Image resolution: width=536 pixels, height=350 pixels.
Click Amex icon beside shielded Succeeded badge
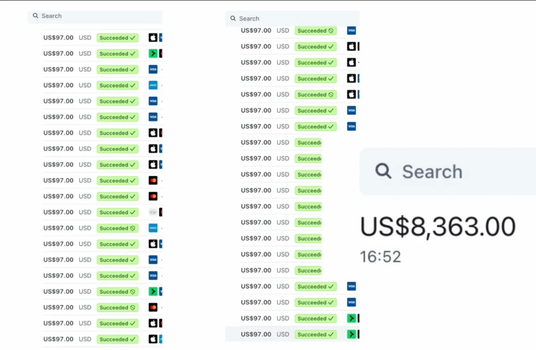point(153,228)
